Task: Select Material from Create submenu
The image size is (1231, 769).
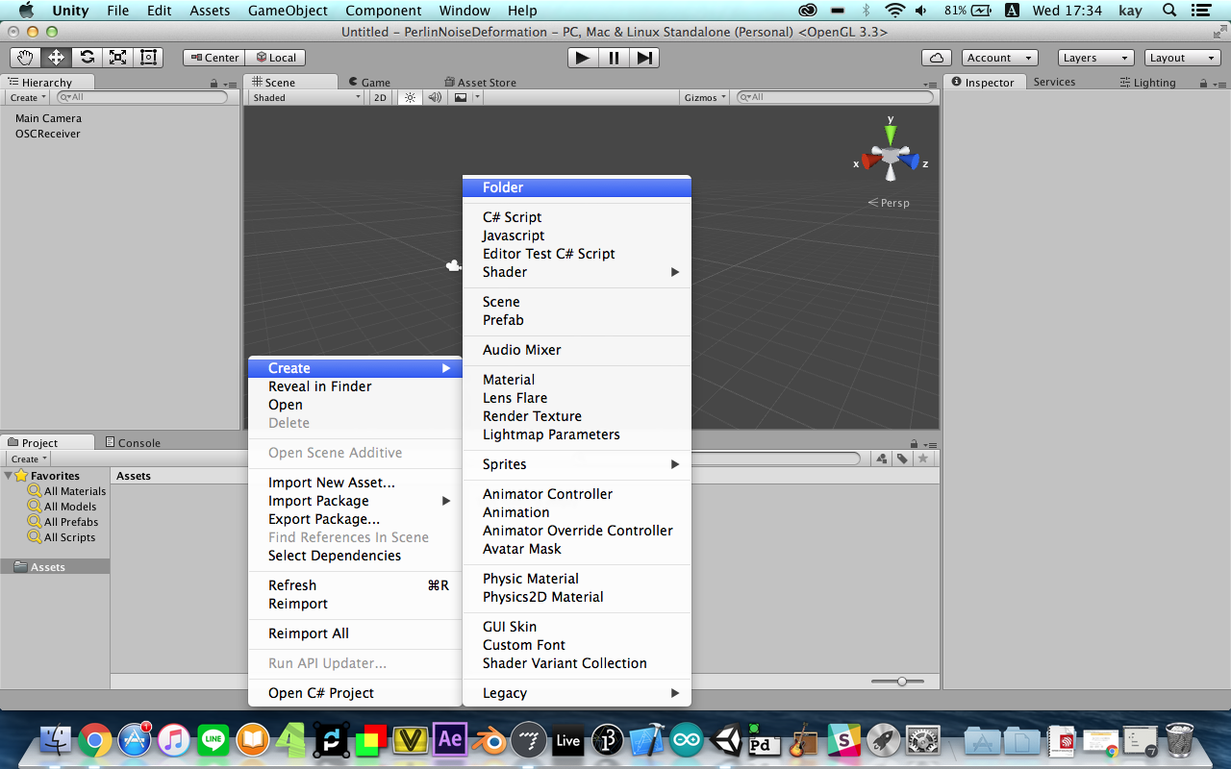Action: 576,380
